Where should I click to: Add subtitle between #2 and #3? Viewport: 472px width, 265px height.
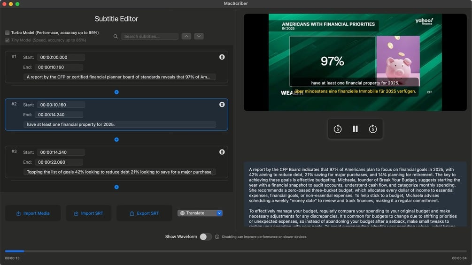116,140
